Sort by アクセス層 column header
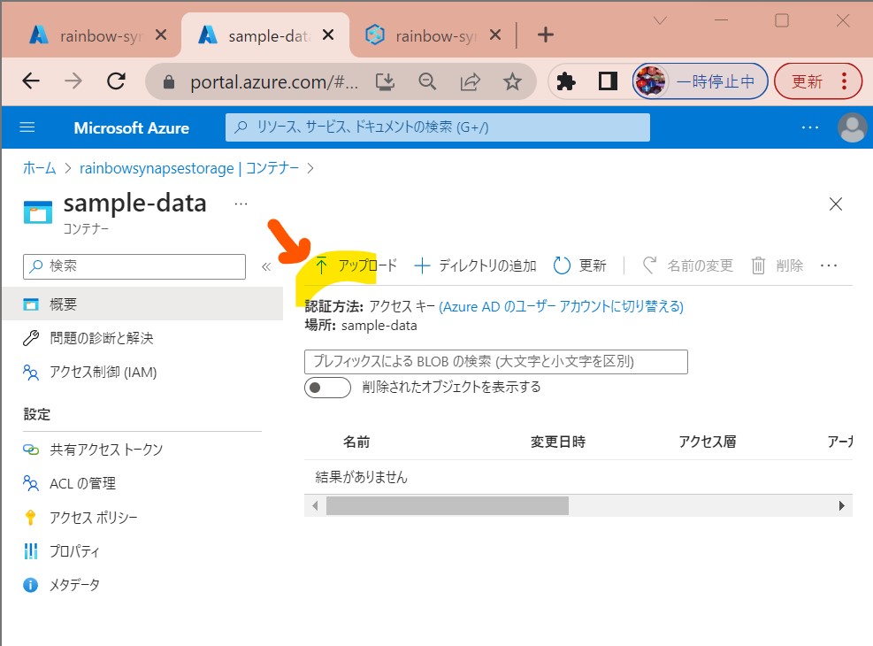Screen dimensions: 873x646 [707, 442]
